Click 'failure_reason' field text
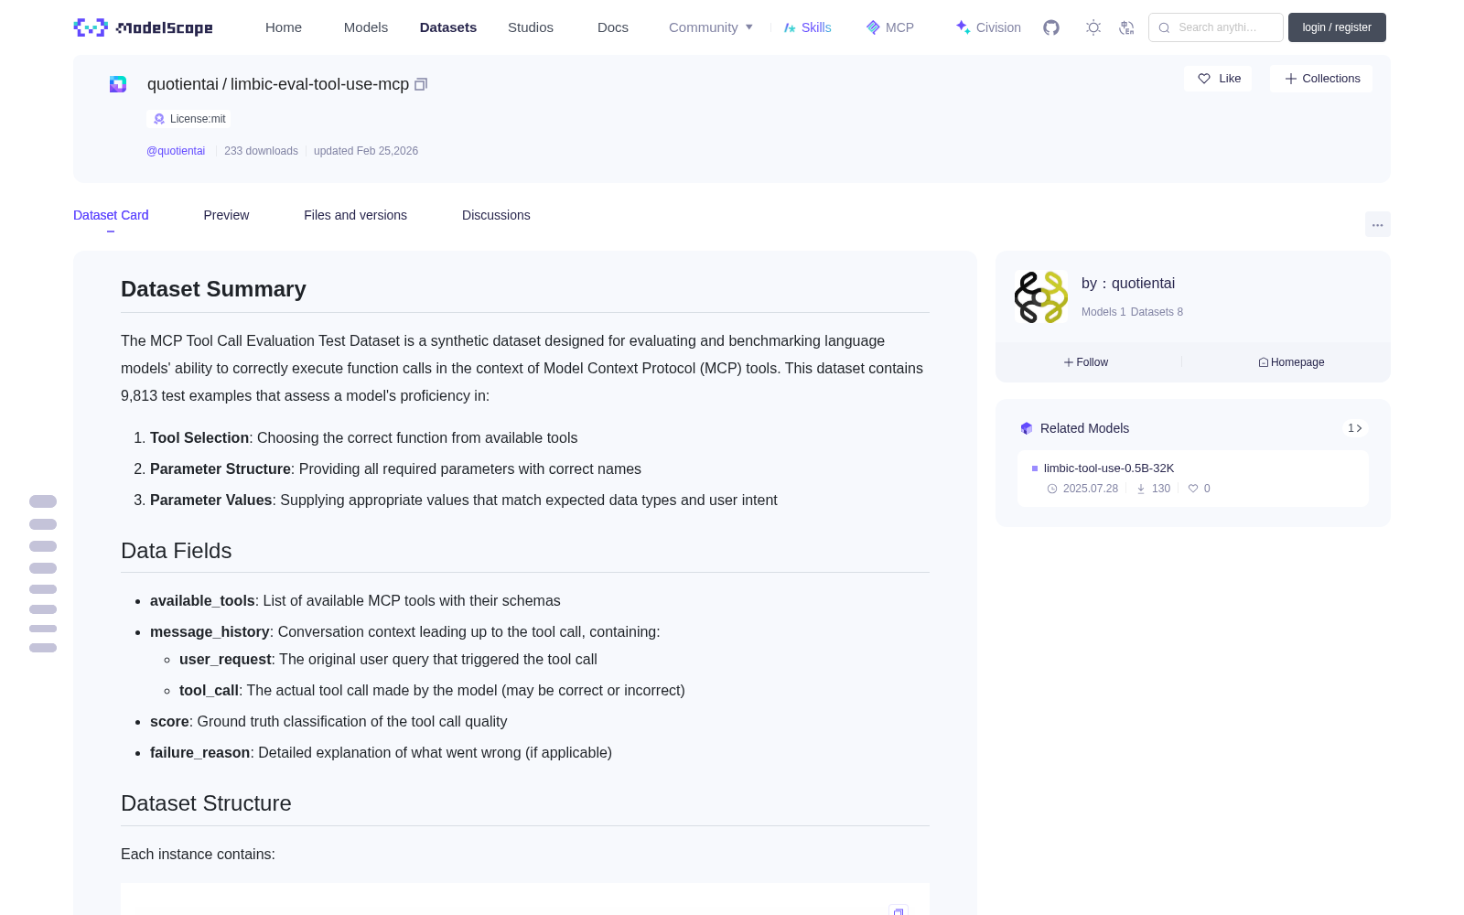This screenshot has width=1464, height=915. coord(200,753)
